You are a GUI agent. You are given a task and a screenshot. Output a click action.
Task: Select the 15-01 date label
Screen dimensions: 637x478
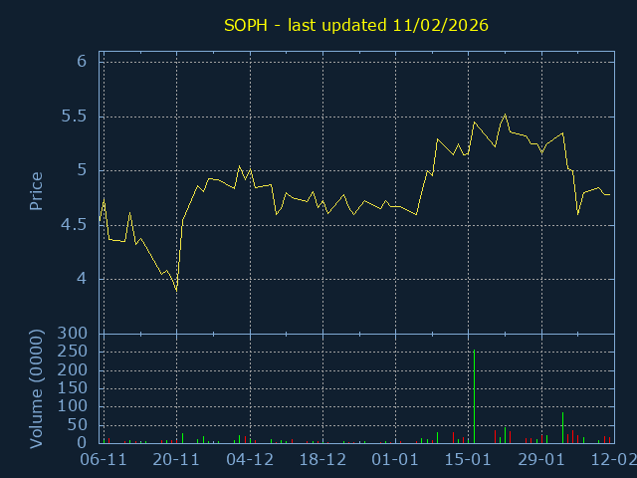pos(469,460)
